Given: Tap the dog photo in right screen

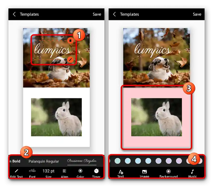Looking at the screenshot, I should click(157, 58).
